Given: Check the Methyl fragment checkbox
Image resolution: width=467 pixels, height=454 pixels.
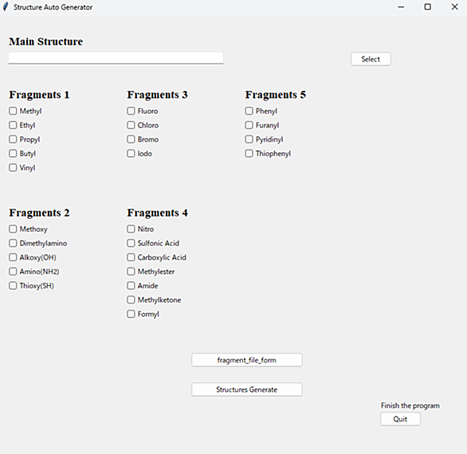Looking at the screenshot, I should click(x=13, y=111).
